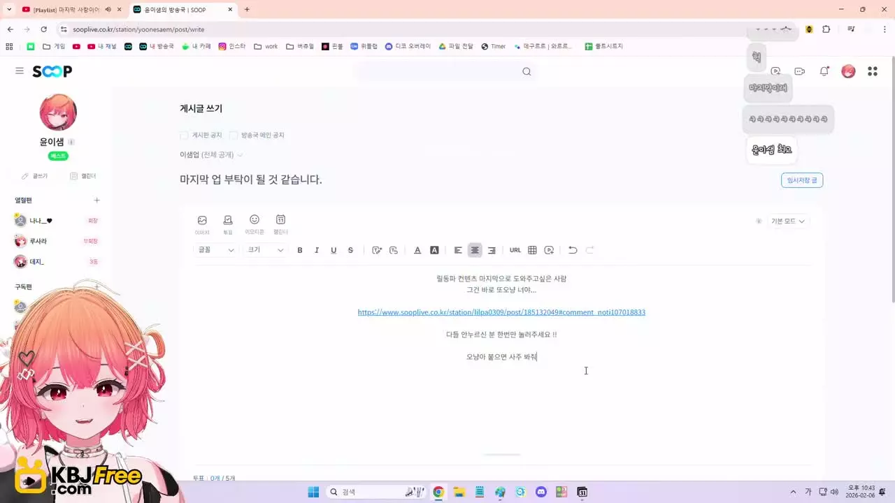Viewport: 895px width, 503px height.
Task: Reload the page with the refresh button
Action: coord(43,29)
